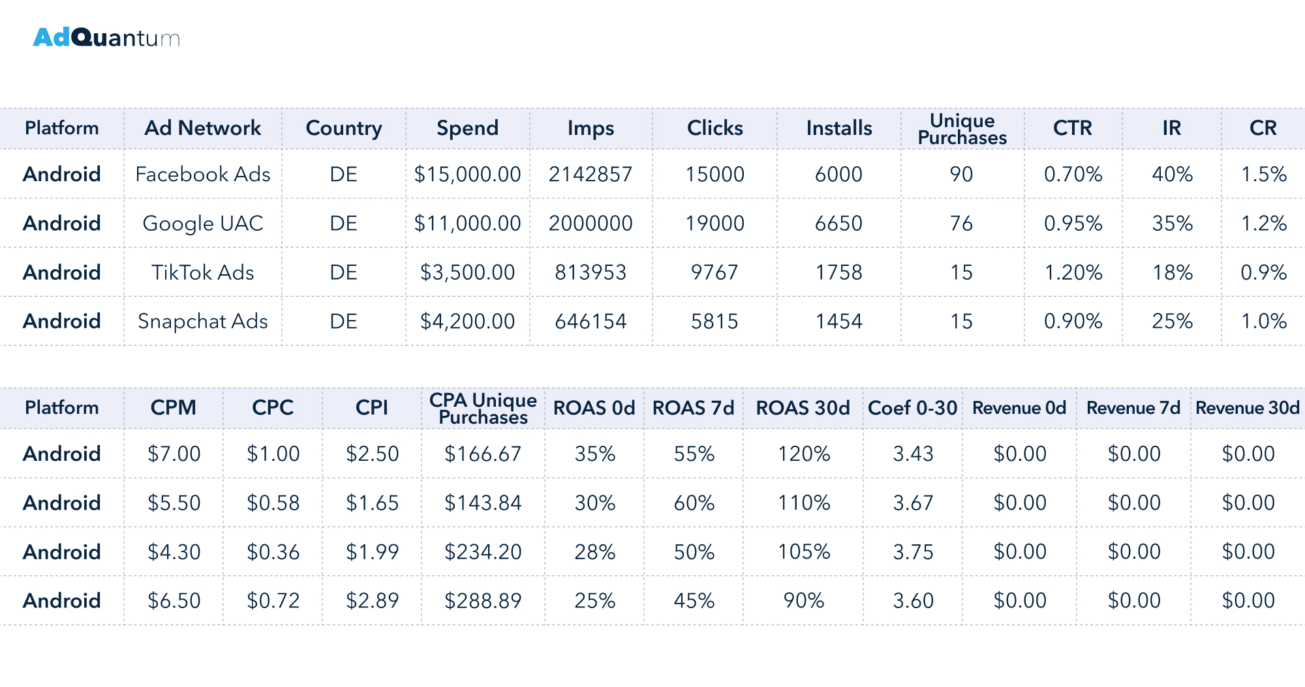Click the IR column header
Screen dimensions: 1305x687
[1172, 128]
